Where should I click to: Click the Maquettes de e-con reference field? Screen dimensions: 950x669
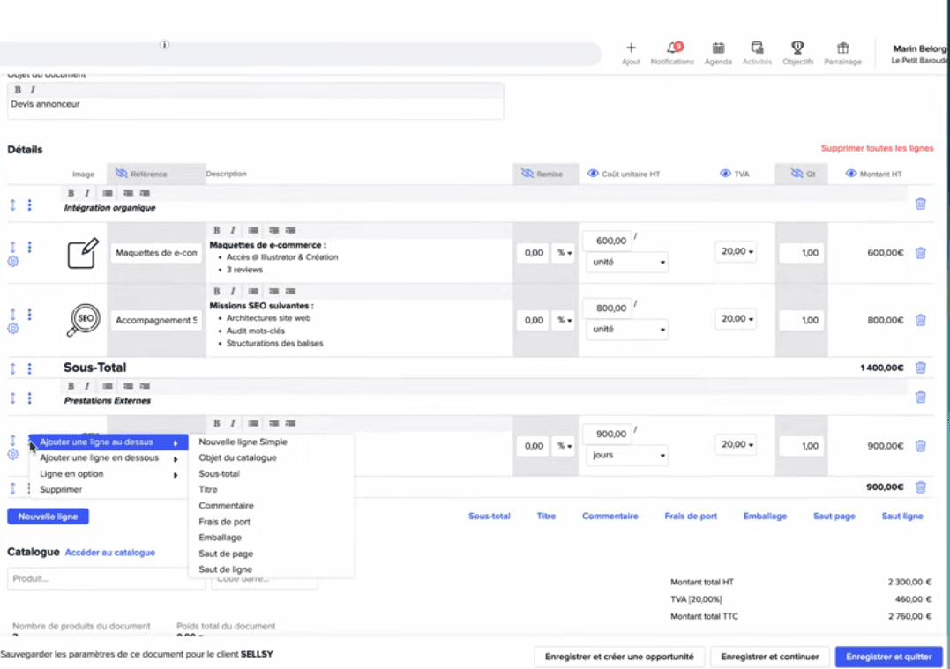[x=156, y=253]
